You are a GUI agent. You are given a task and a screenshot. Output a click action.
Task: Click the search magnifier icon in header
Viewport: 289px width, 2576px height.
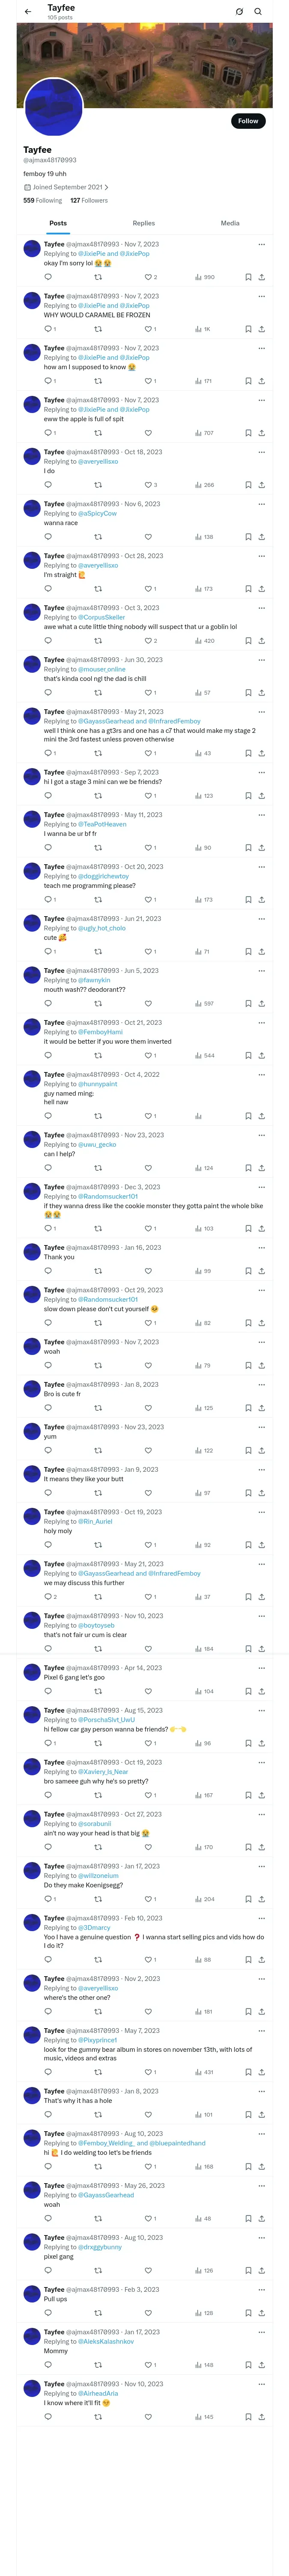258,11
